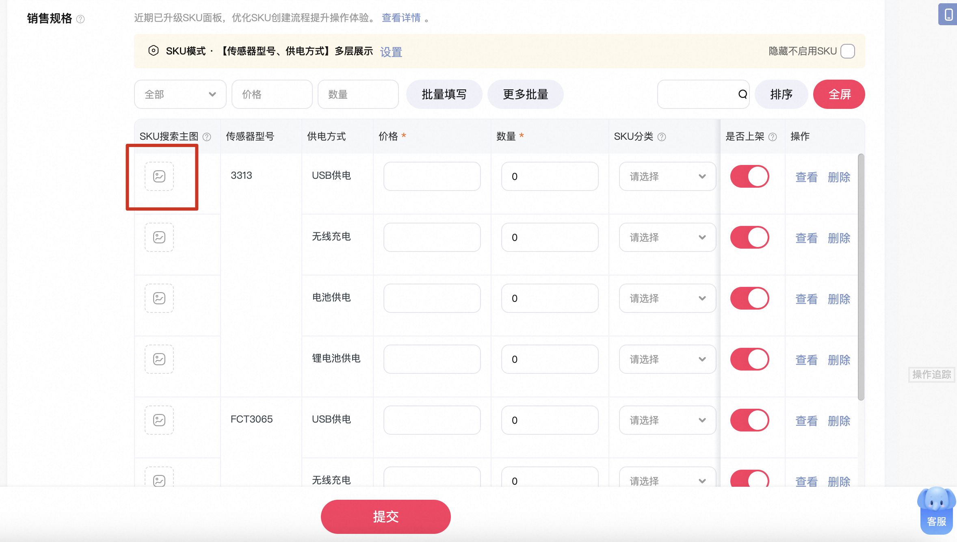Viewport: 957px width, 542px height.
Task: Open the 全部 filter dropdown
Action: point(180,94)
